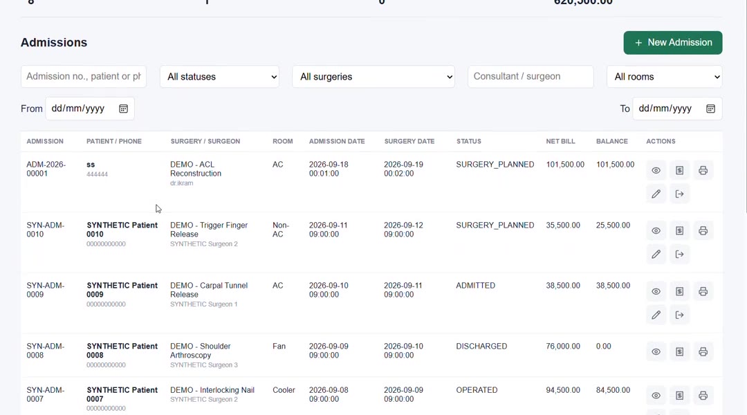This screenshot has width=747, height=415.
Task: Focus the admission no. search field
Action: pos(84,77)
